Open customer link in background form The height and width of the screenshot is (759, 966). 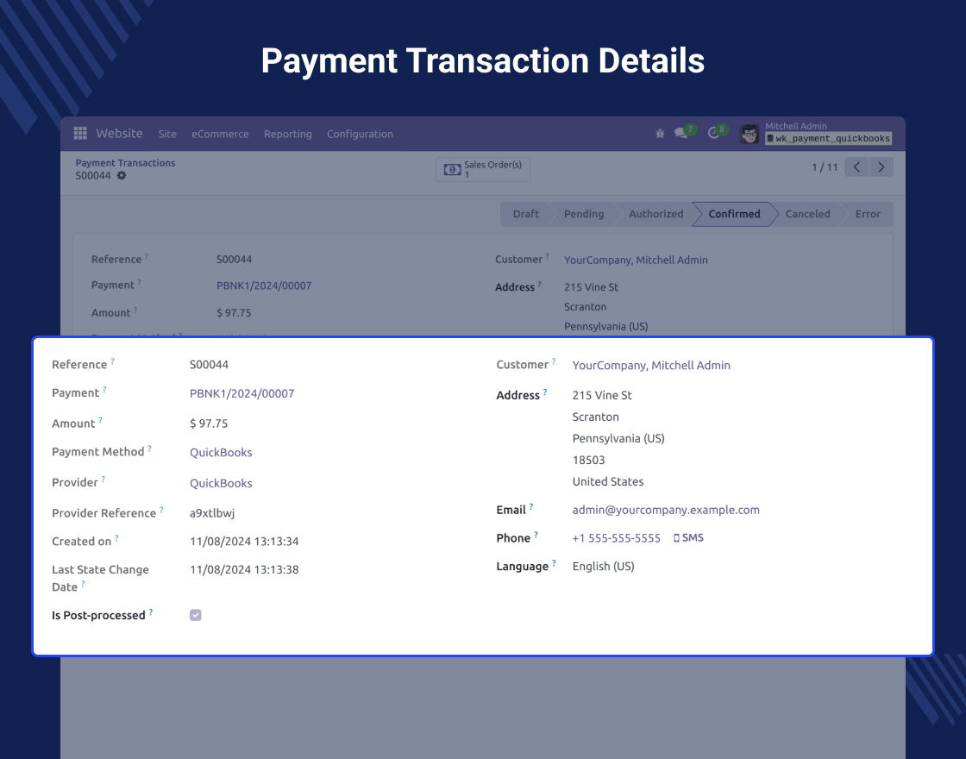[x=636, y=260]
